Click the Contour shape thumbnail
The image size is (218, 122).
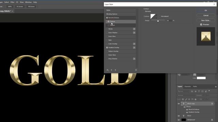(153, 16)
